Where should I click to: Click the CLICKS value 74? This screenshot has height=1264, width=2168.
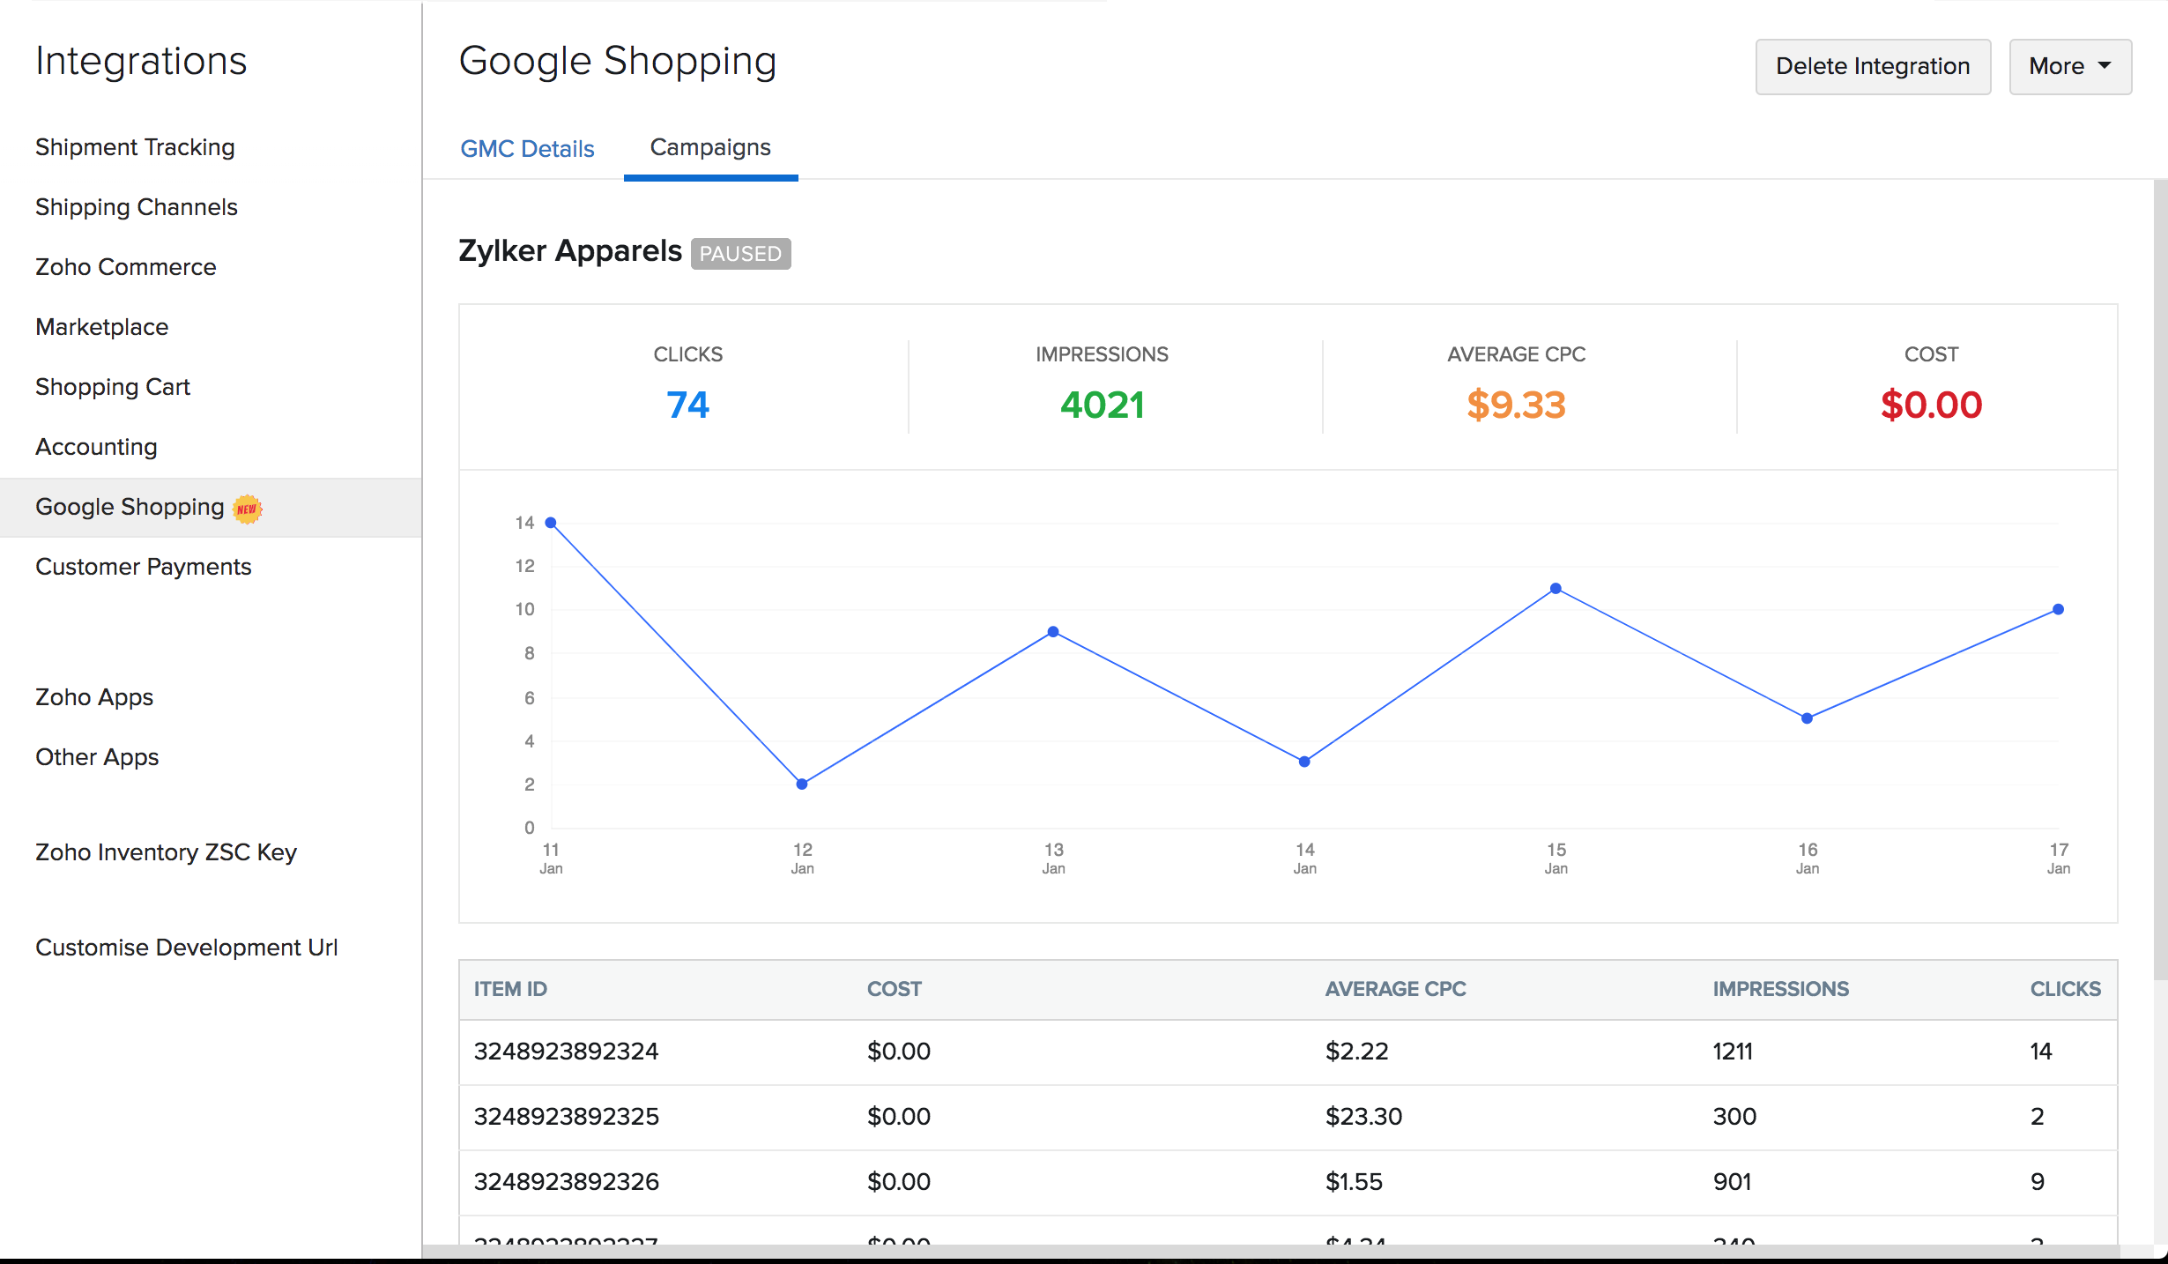pyautogui.click(x=687, y=405)
